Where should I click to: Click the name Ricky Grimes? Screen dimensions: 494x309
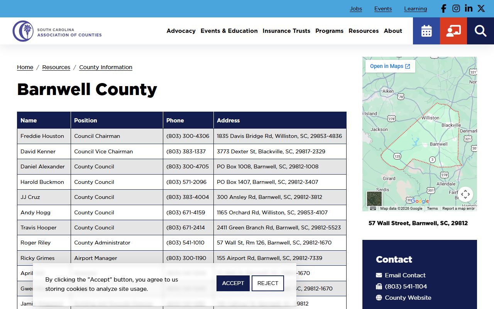pos(38,258)
